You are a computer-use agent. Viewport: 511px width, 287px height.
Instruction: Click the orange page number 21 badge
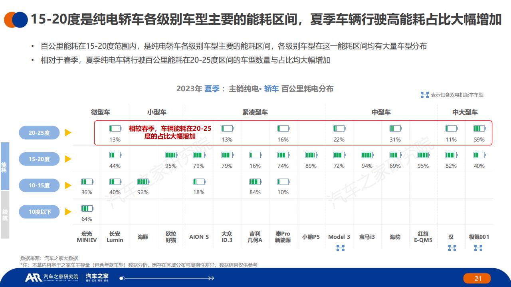[478, 279]
